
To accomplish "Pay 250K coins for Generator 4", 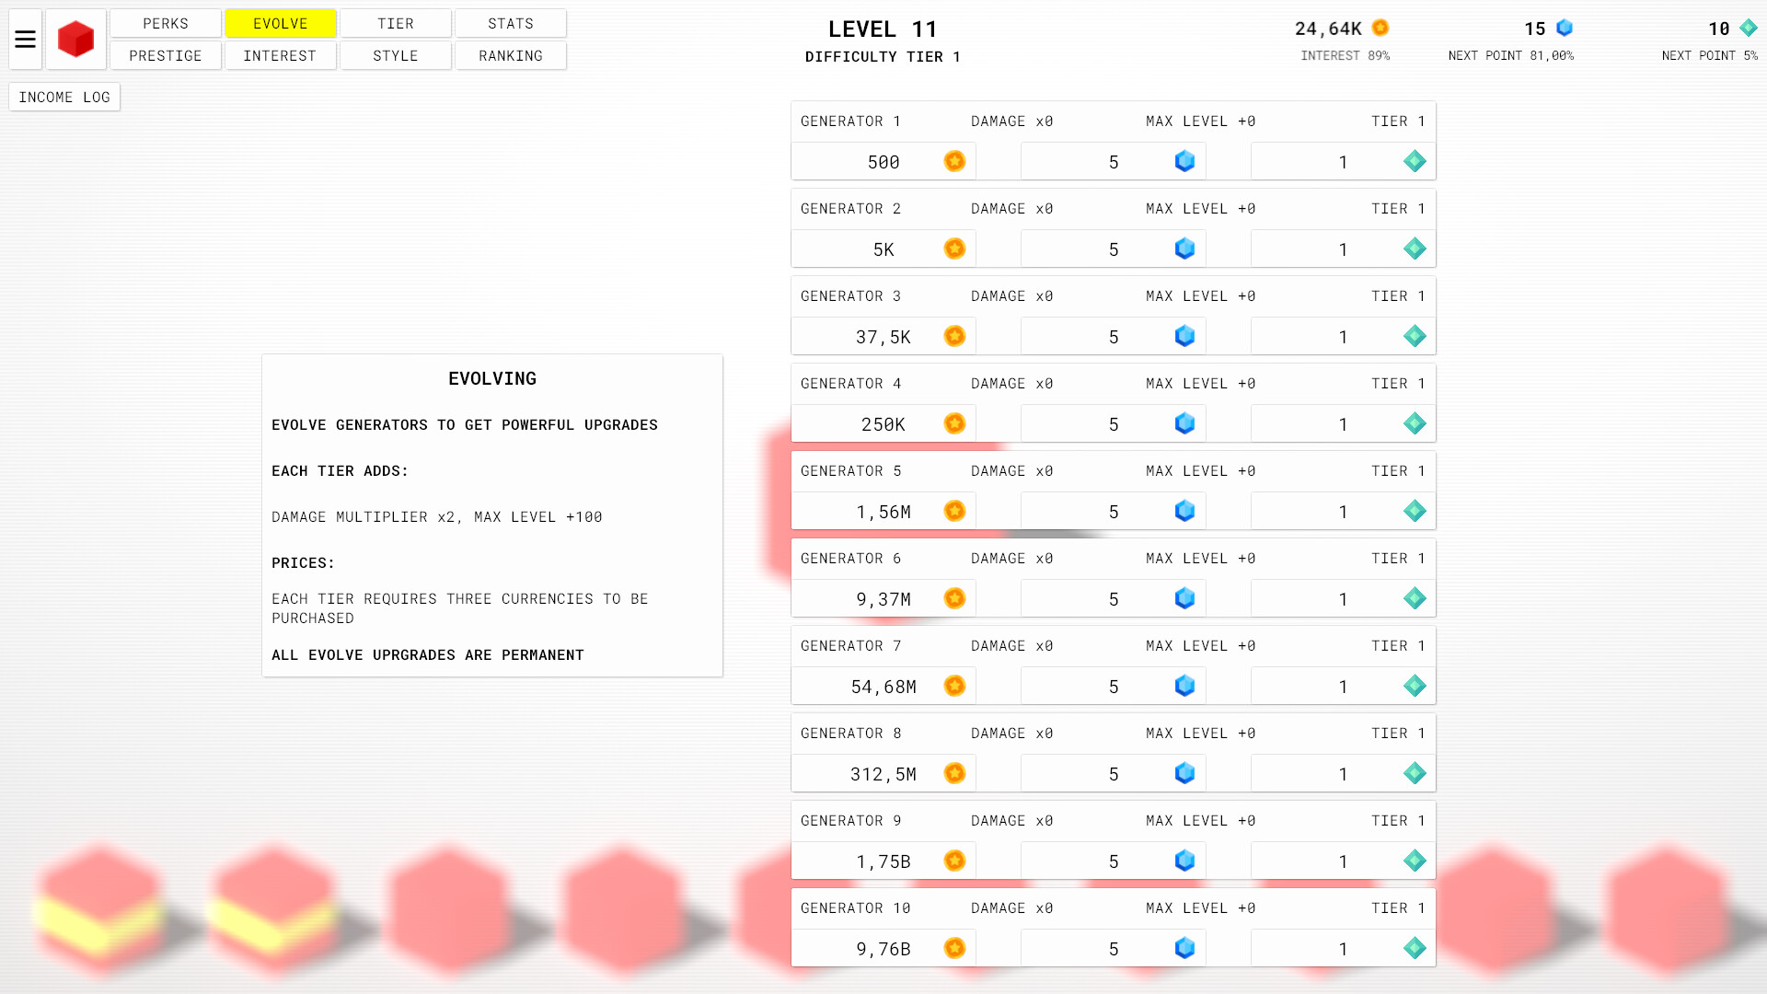I will 883,424.
